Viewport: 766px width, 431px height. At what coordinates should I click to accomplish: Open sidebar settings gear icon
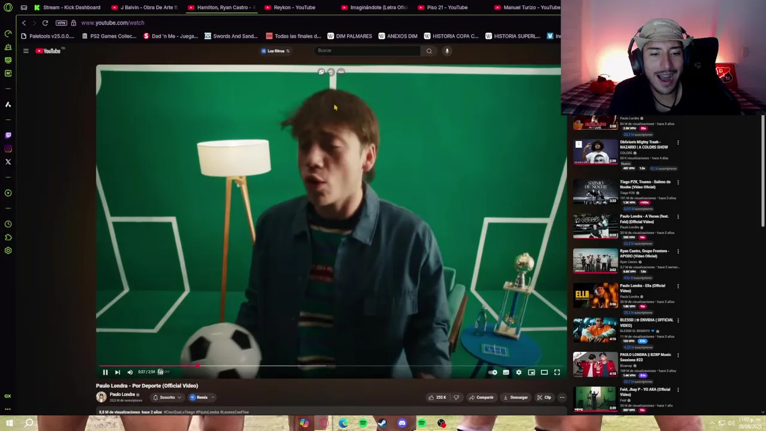click(x=8, y=250)
